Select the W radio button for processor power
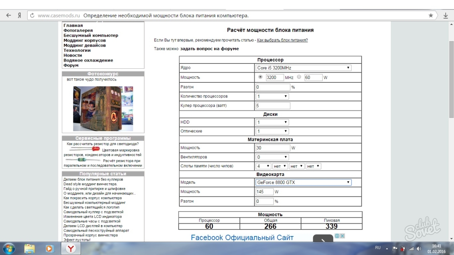 (299, 77)
